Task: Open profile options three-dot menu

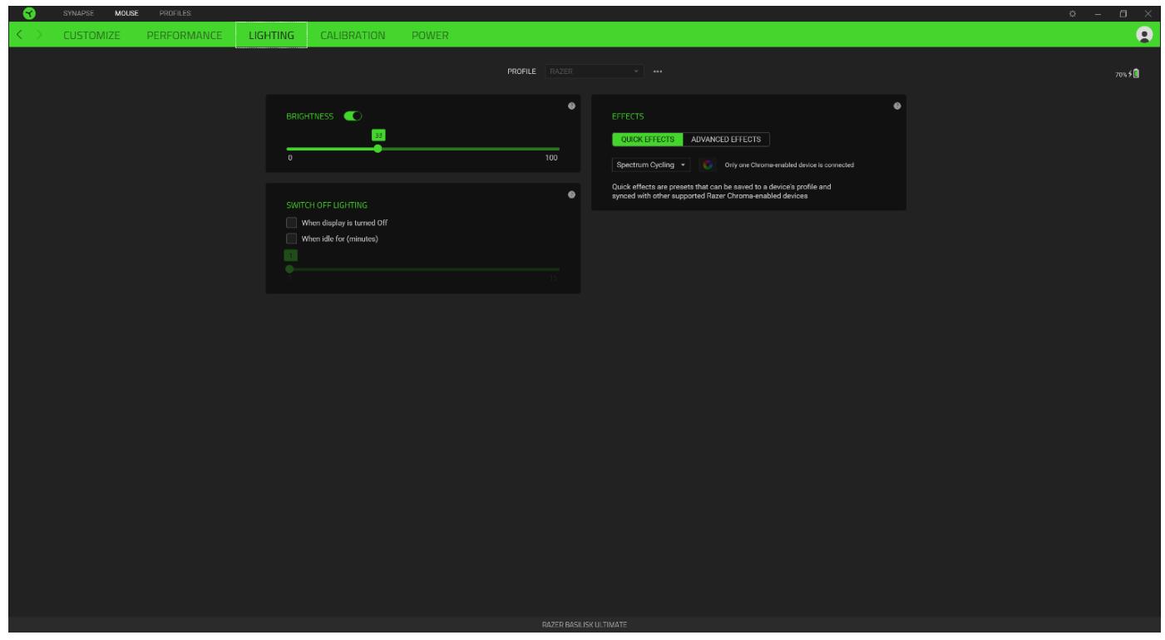Action: click(658, 71)
